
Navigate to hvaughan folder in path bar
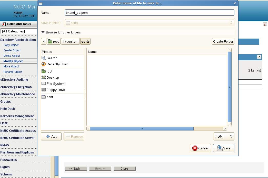click(x=70, y=41)
